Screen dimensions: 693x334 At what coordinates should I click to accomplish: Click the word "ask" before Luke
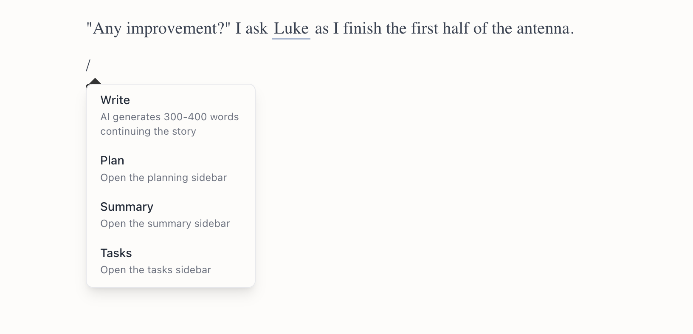click(256, 28)
